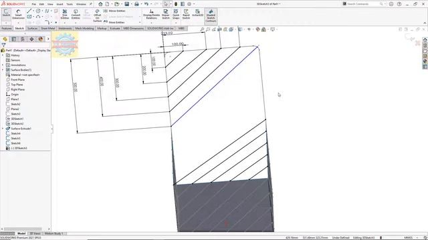Click the Home icon in the top toolbar
Screen dimensions: 428x240
click(x=100, y=4)
